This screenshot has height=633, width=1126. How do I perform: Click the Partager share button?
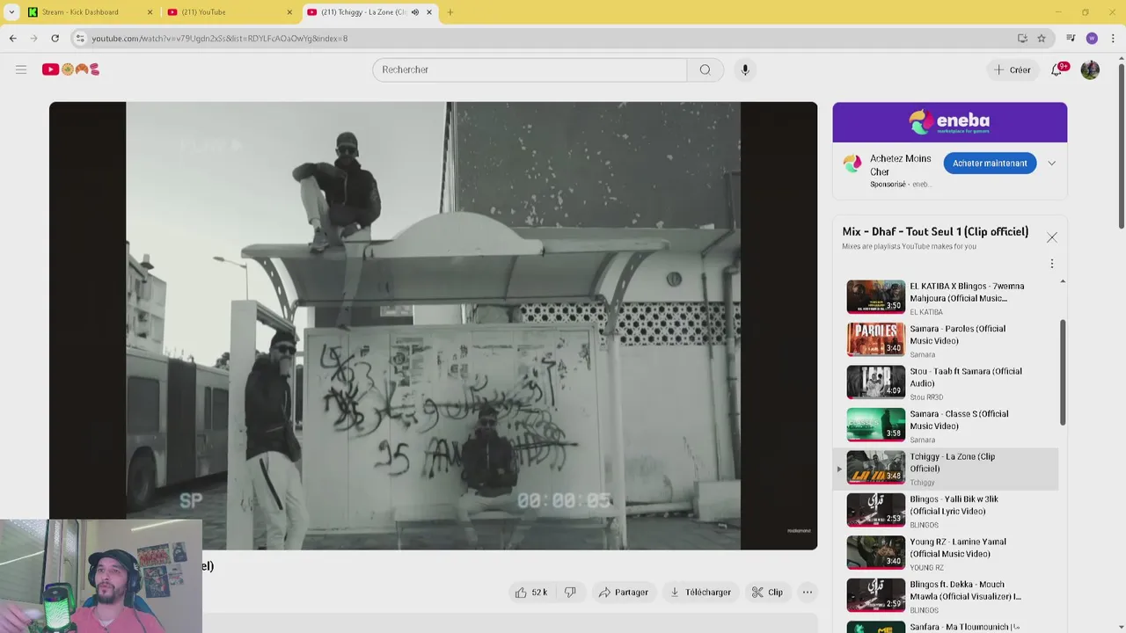point(623,592)
